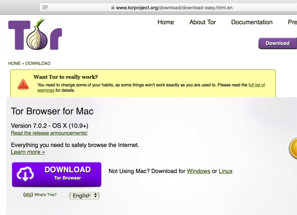
Task: Click the DOWNLOAD Tor Browser button
Action: [x=57, y=175]
